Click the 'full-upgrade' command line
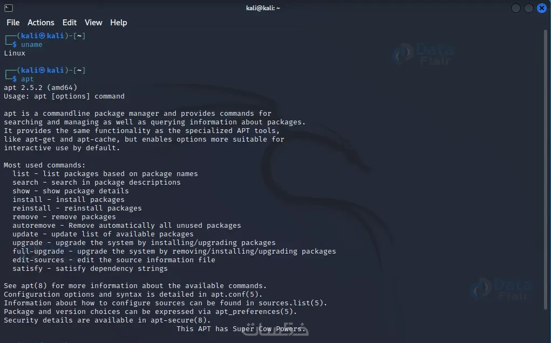 tap(174, 251)
